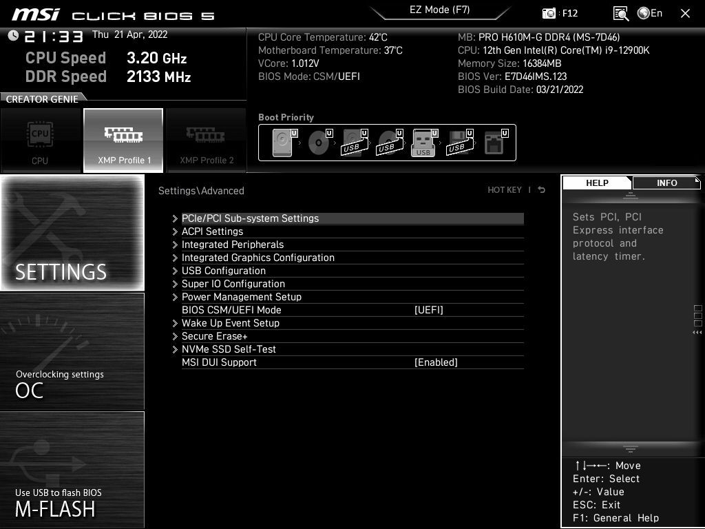Click the DDR Speed 2133 MHz readout
The width and height of the screenshot is (705, 529).
[108, 76]
